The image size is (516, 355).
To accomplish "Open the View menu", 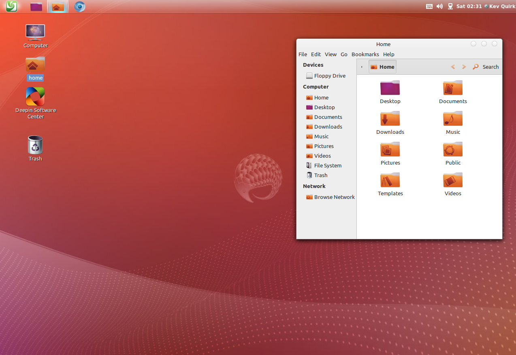I will 330,54.
